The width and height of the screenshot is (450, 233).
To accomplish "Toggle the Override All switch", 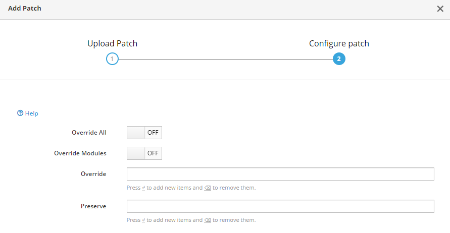I will click(x=144, y=133).
